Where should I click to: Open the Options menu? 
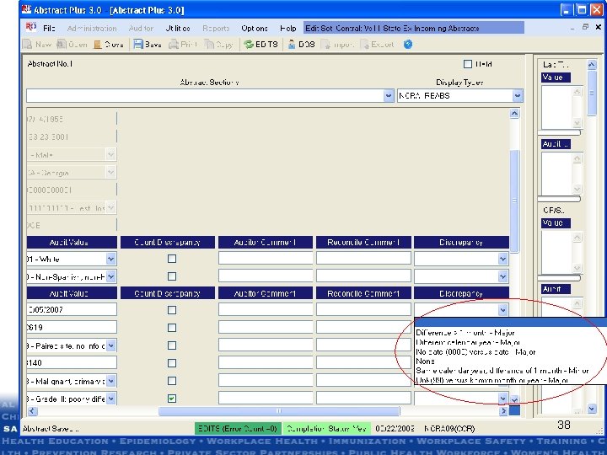coord(255,29)
